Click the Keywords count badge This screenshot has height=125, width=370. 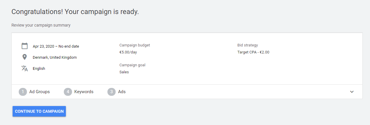(x=68, y=92)
